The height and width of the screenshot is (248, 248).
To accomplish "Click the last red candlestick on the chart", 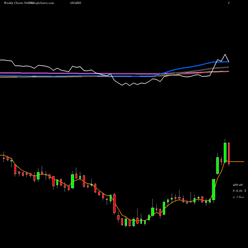I will [229, 153].
